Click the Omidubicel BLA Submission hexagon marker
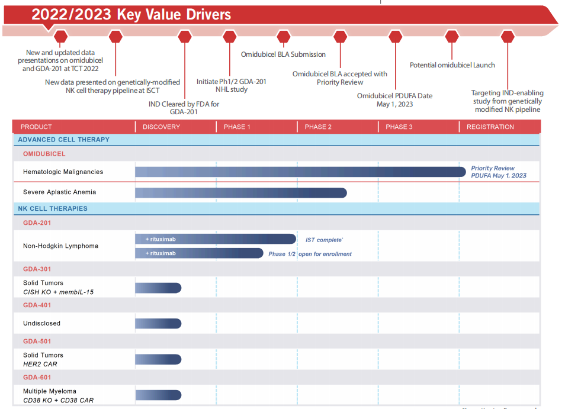Screen dimensions: 565x409 click(x=284, y=37)
